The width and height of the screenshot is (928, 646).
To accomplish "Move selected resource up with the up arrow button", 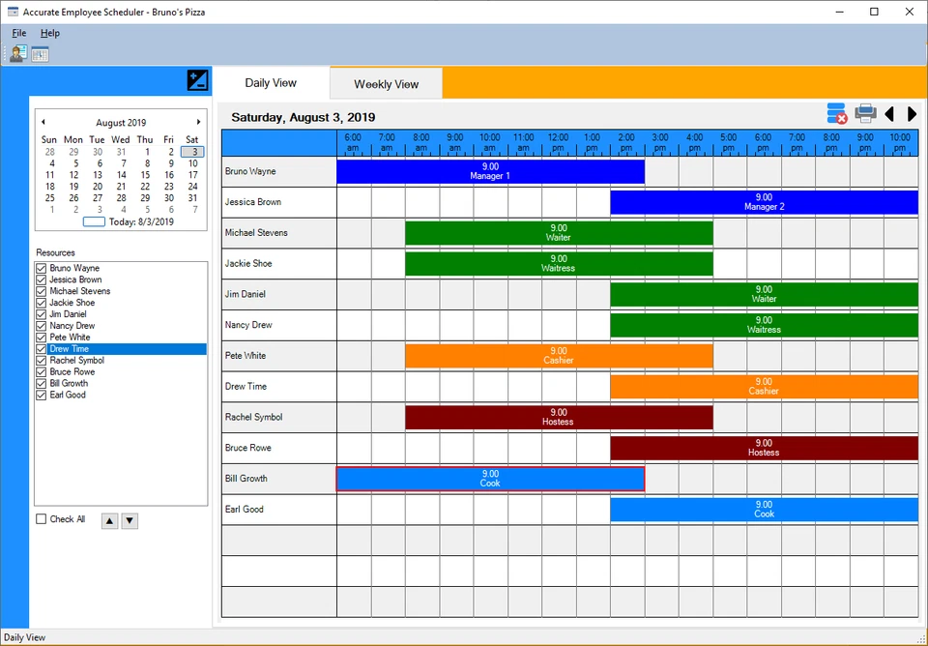I will tap(109, 520).
